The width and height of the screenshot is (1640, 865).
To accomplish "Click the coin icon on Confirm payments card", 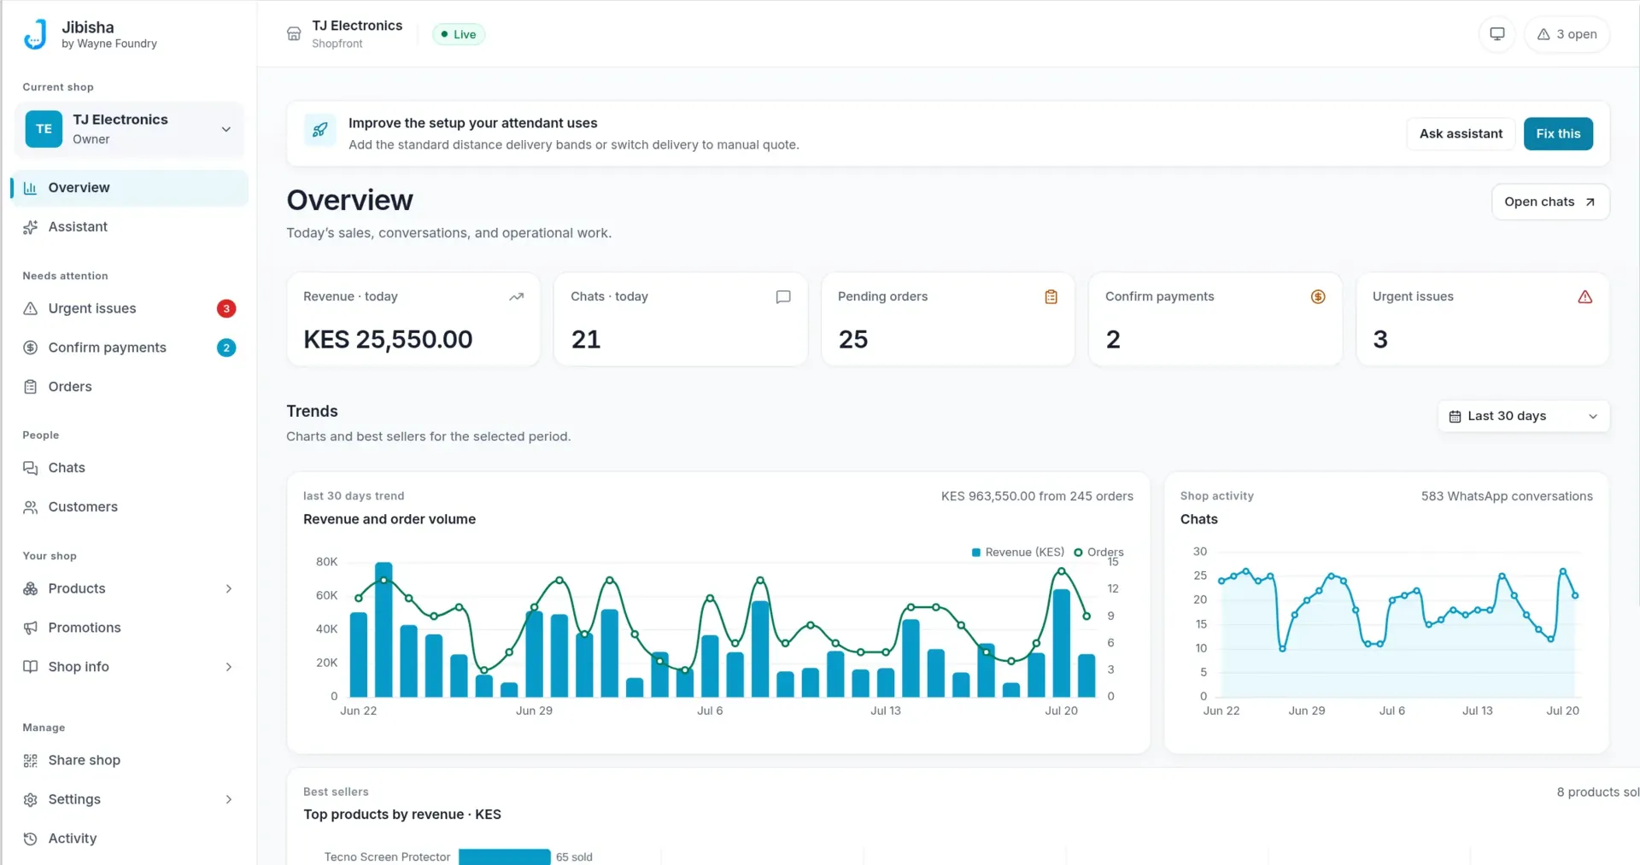I will click(x=1318, y=296).
